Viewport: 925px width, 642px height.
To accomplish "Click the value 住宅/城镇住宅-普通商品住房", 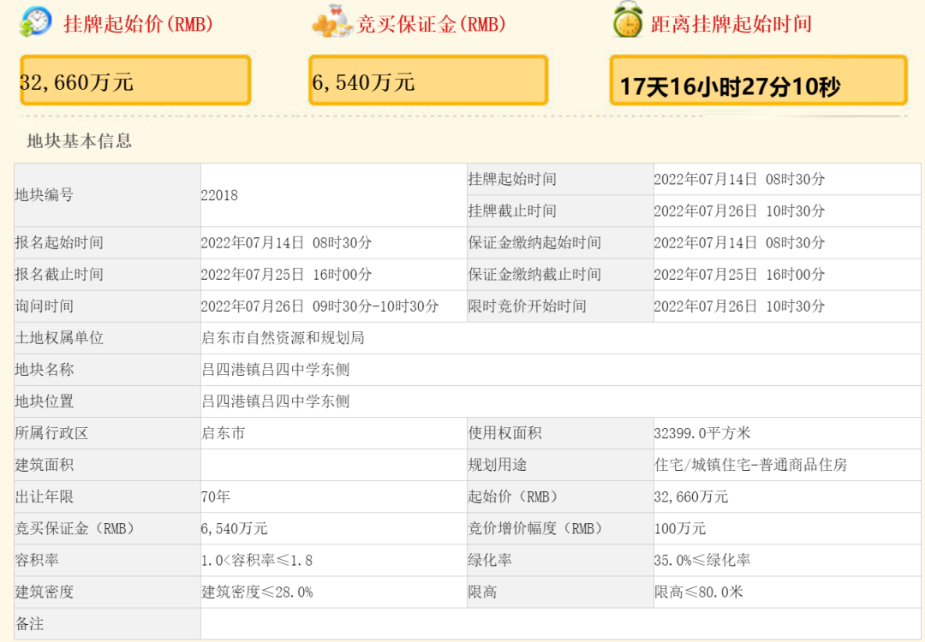I will [x=751, y=466].
